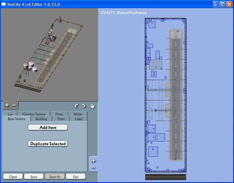Switch to the Building tab
The image size is (234, 183).
(x=41, y=119)
